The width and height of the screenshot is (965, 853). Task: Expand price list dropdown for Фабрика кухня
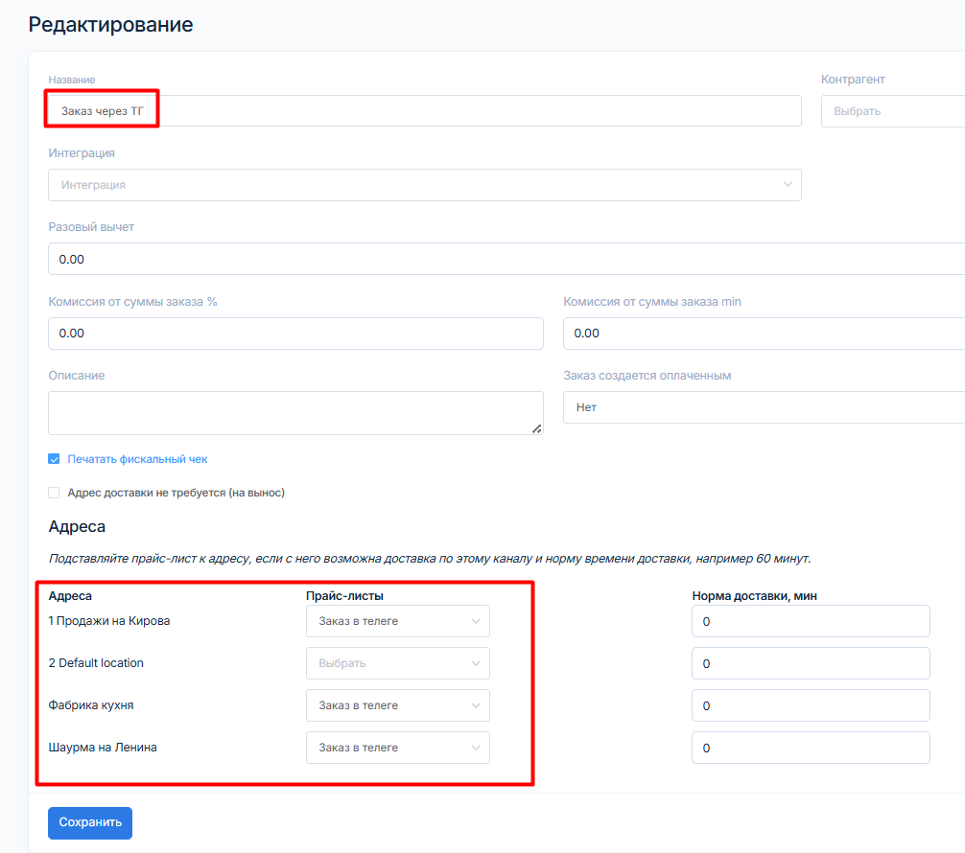point(397,705)
